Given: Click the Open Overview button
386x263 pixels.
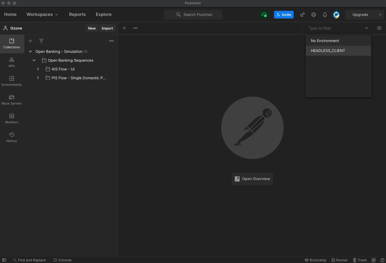Looking at the screenshot, I should click(252, 179).
